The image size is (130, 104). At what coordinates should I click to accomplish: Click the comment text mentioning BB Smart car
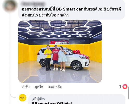click(71, 12)
